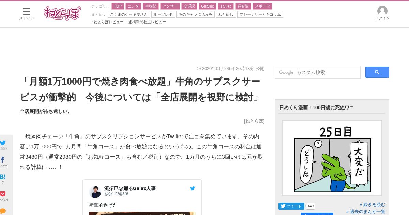Click the ツイート button under comic
The width and height of the screenshot is (409, 215).
[x=291, y=206]
